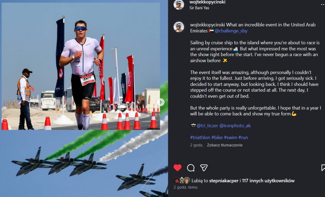Open the comment speech bubble icon
This screenshot has height=197, width=325.
coord(191,168)
